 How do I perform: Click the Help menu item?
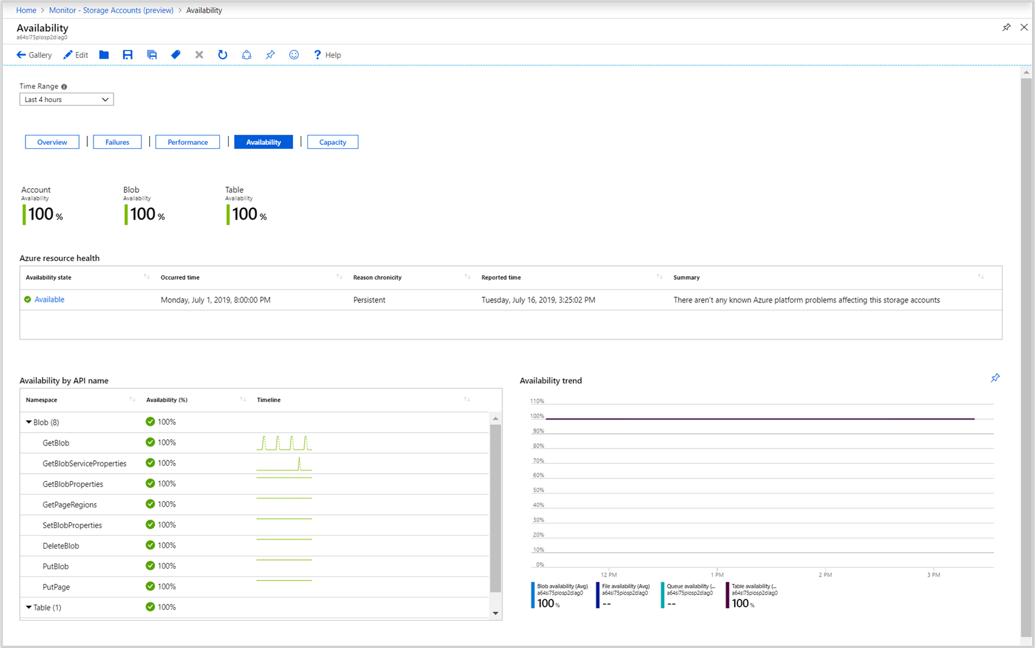(329, 55)
